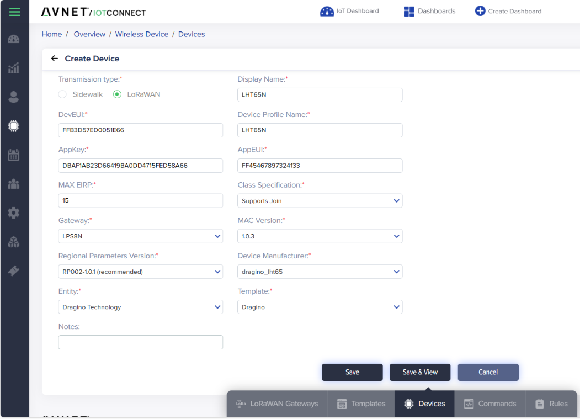Open the user profile icon in sidebar
The height and width of the screenshot is (419, 580).
coord(14,97)
